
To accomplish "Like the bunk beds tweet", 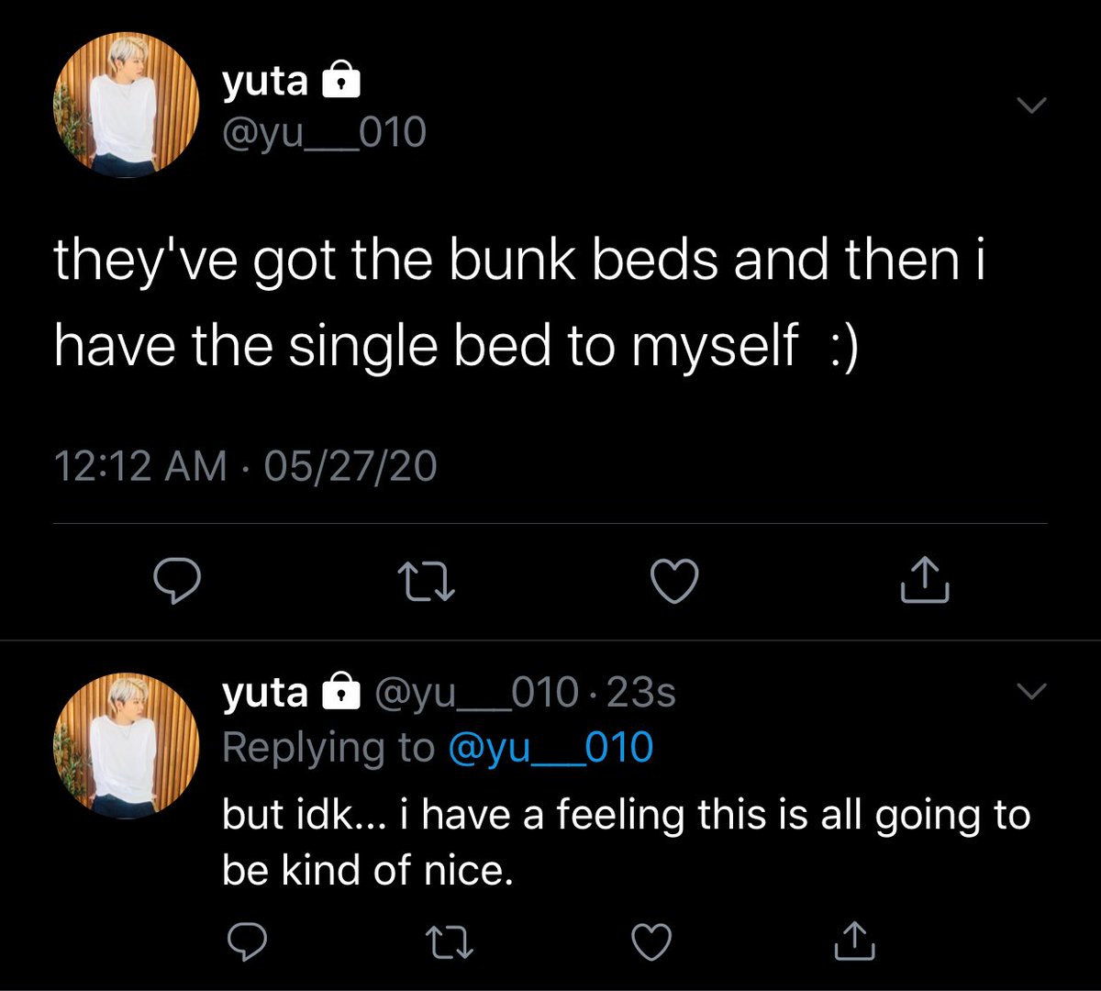I will tap(674, 582).
